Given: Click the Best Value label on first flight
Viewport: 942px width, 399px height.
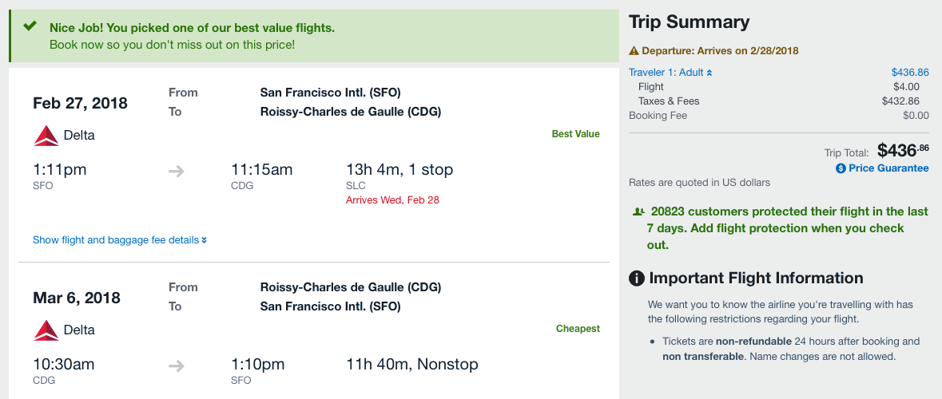Looking at the screenshot, I should point(575,134).
